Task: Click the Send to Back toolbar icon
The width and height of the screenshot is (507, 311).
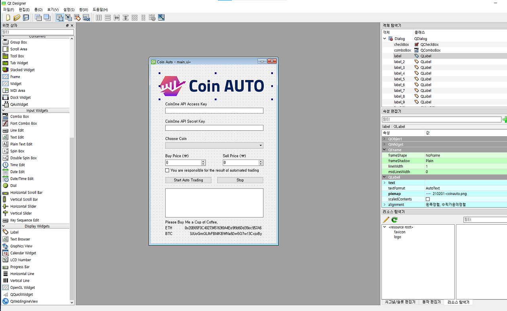Action: pos(38,17)
